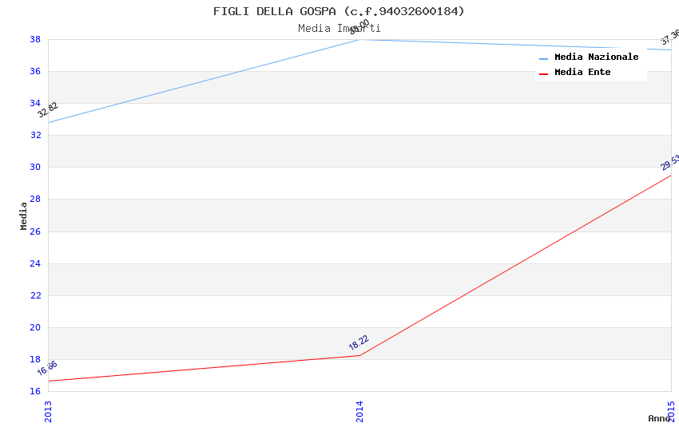Click the 26 y-axis tick label

pyautogui.click(x=35, y=231)
